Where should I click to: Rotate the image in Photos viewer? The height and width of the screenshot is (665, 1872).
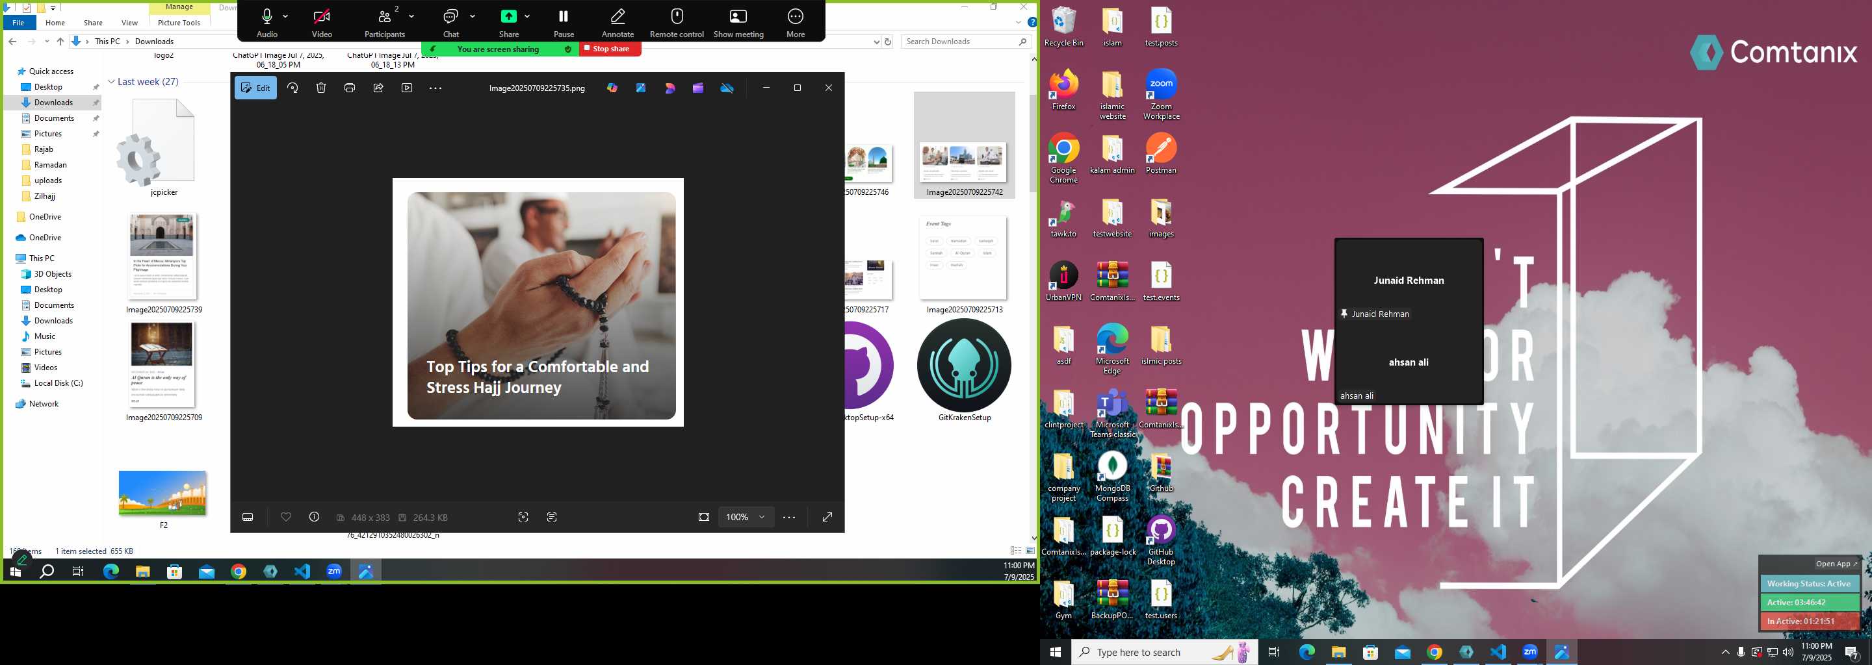pyautogui.click(x=293, y=88)
